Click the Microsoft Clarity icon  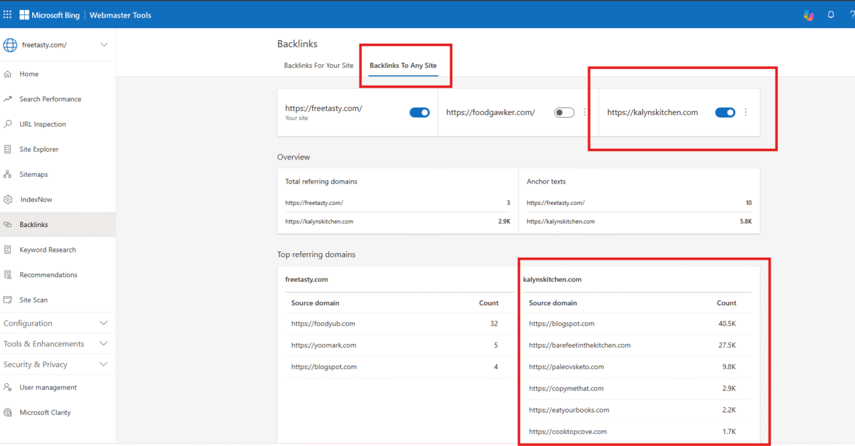click(8, 413)
